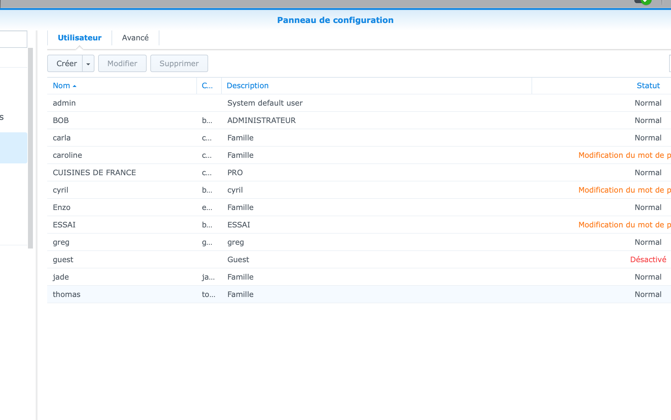Click the g... email cell for greg
This screenshot has height=420, width=671.
coord(207,242)
